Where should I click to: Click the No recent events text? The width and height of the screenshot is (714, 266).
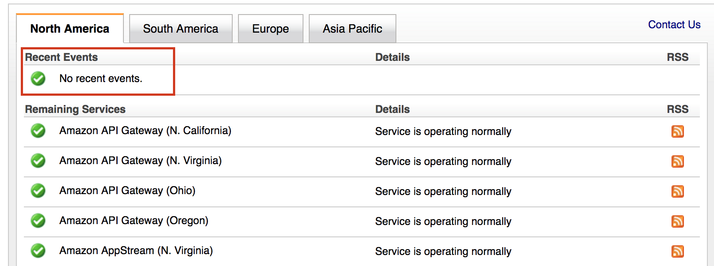[101, 79]
